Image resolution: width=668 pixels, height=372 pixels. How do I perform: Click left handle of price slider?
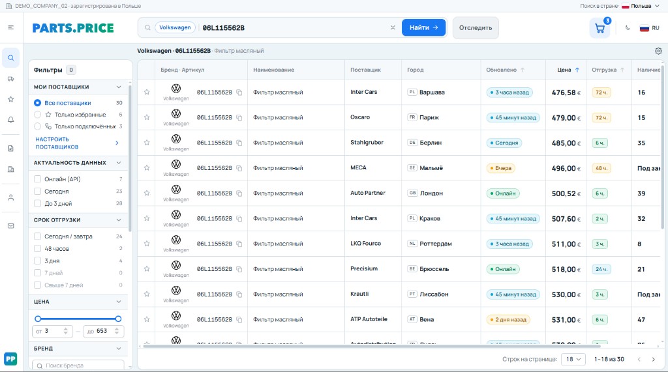click(38, 319)
